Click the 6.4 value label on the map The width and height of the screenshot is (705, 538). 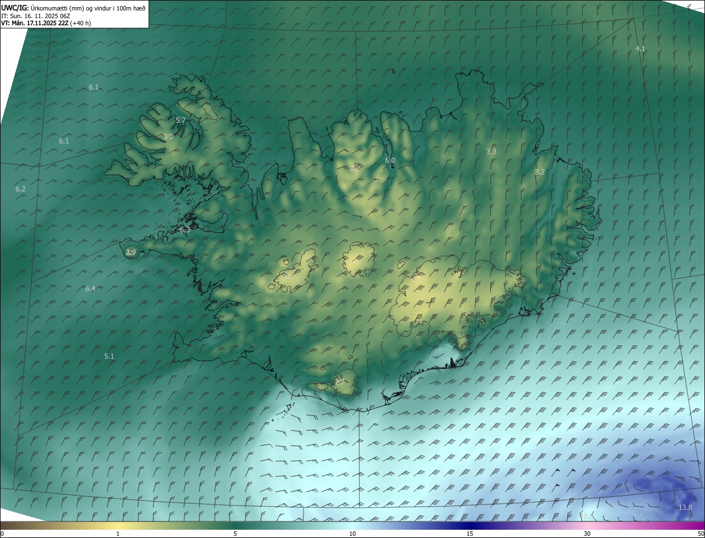90,289
